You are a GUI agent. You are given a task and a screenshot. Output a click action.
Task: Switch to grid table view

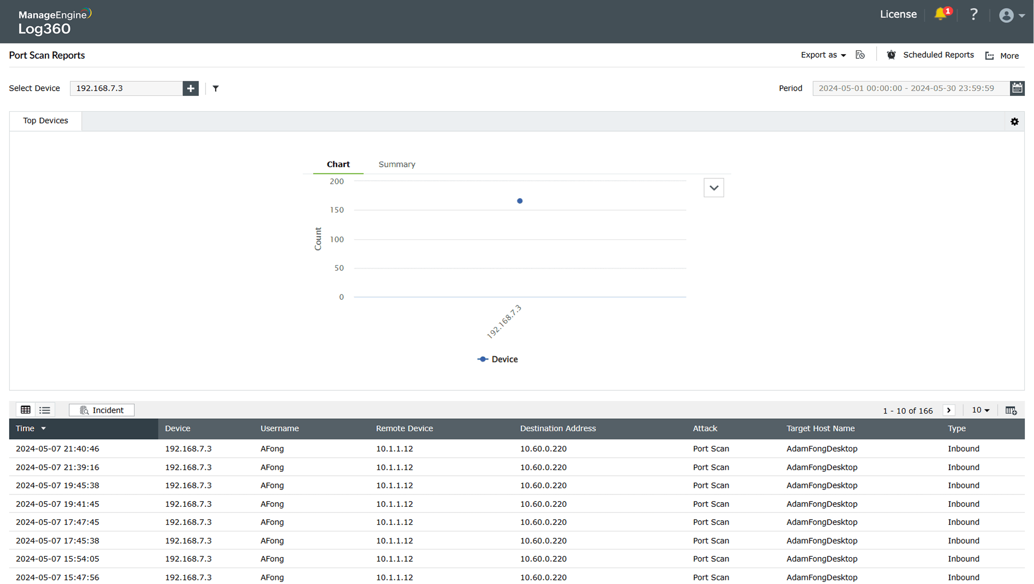pos(26,410)
